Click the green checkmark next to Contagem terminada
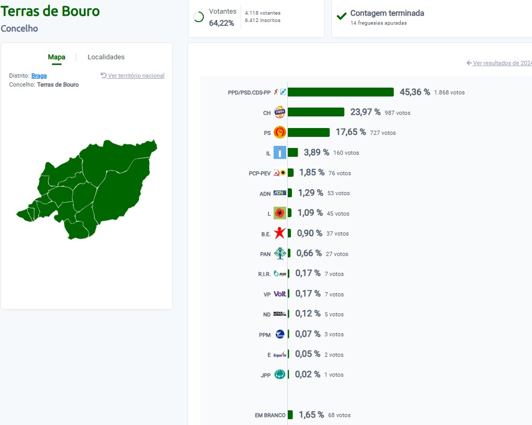This screenshot has width=532, height=425. (342, 16)
